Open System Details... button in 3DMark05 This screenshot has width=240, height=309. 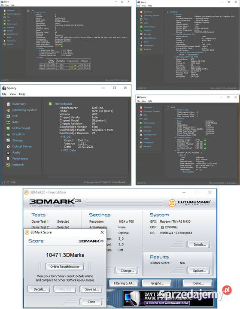199,245
